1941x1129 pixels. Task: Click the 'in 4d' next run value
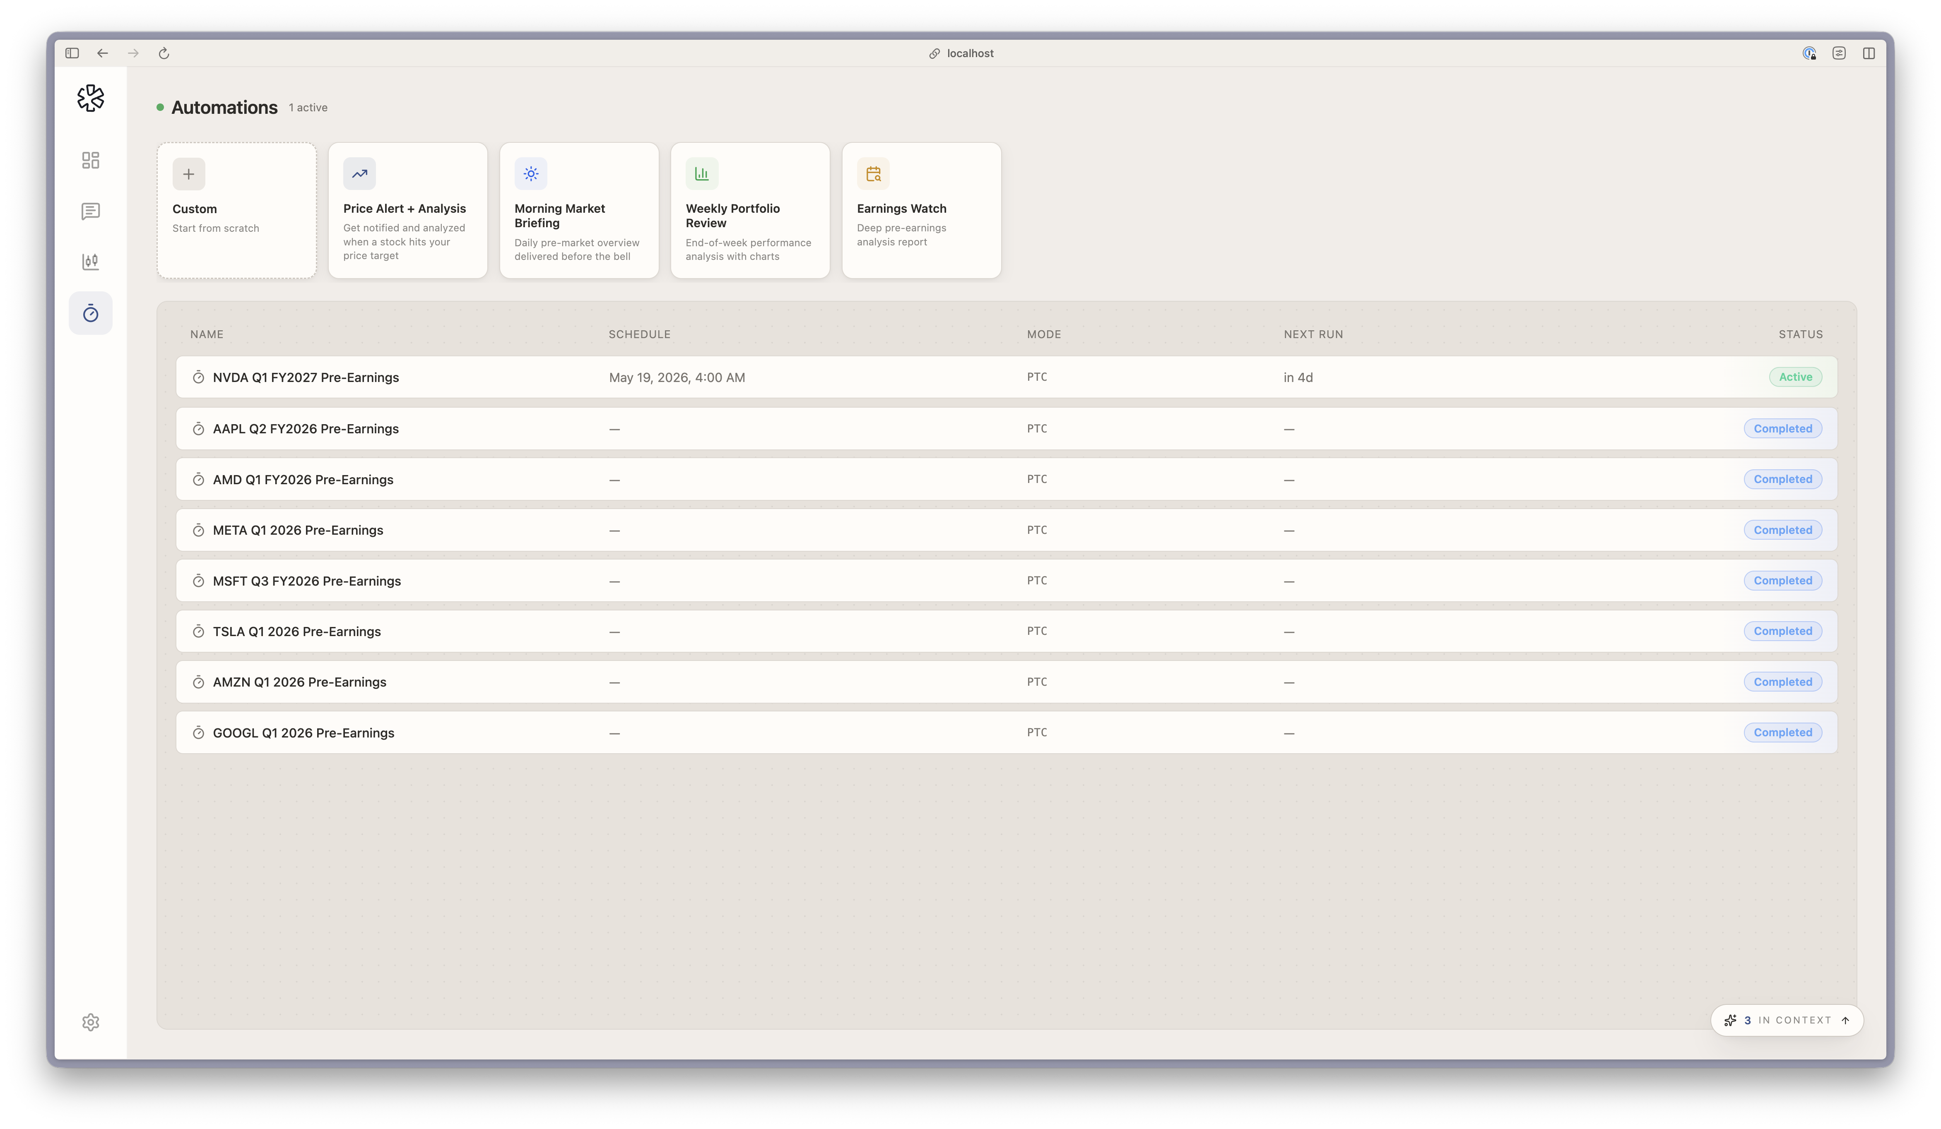click(x=1298, y=377)
